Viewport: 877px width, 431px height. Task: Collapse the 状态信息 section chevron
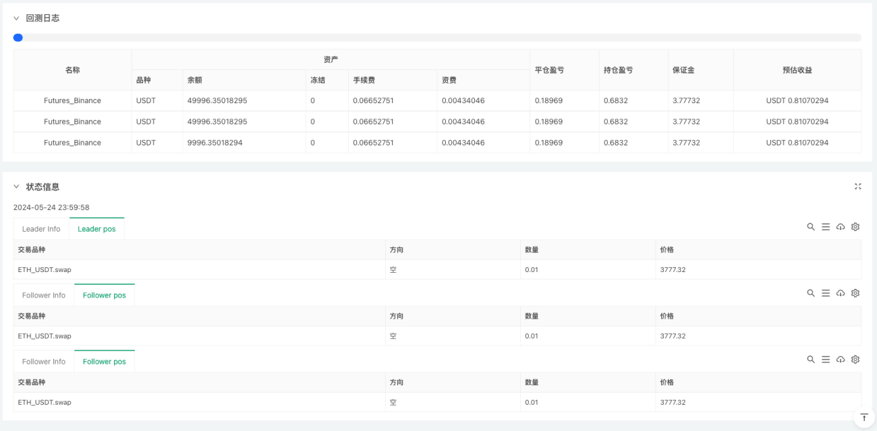[x=16, y=187]
